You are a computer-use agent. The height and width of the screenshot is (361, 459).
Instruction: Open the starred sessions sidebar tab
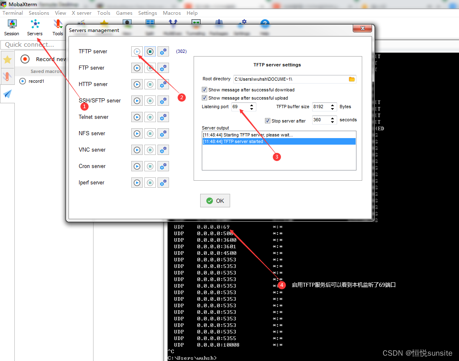coord(7,60)
